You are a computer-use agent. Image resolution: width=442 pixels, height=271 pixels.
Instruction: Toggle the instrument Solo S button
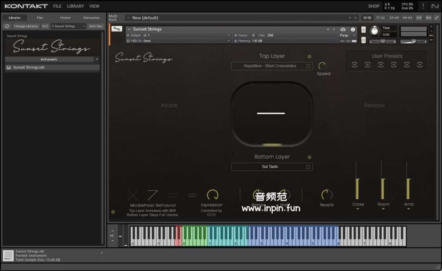(364, 29)
